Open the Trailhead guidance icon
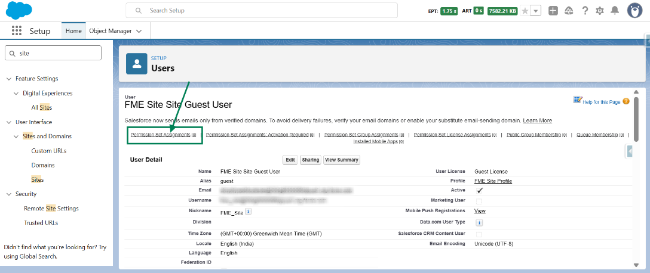650x273 pixels. click(569, 11)
